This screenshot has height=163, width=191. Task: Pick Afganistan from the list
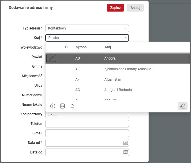pos(112,79)
